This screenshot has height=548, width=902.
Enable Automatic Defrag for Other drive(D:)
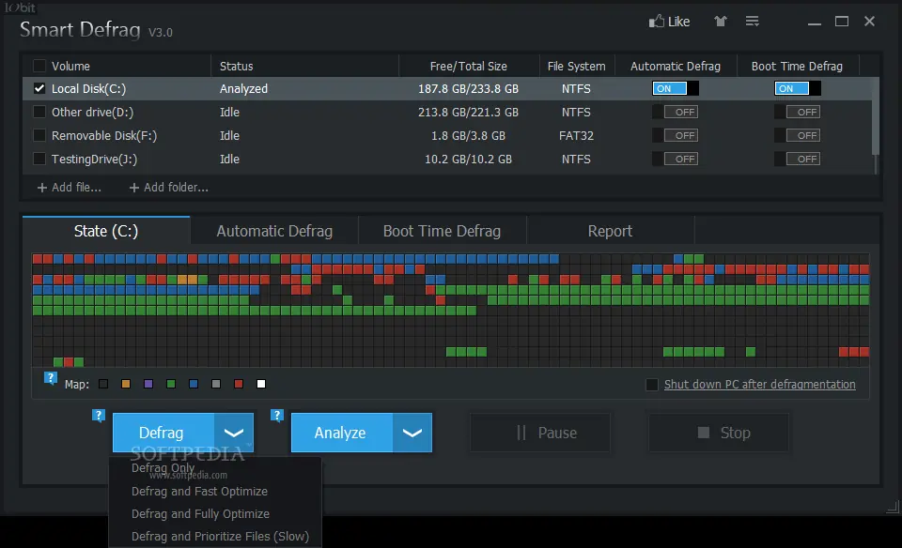click(x=676, y=112)
